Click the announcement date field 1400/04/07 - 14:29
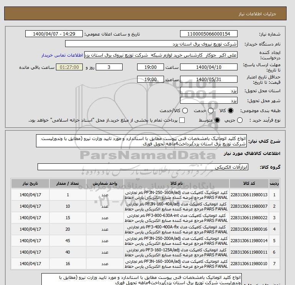The height and width of the screenshot is (285, 295). click(54, 34)
